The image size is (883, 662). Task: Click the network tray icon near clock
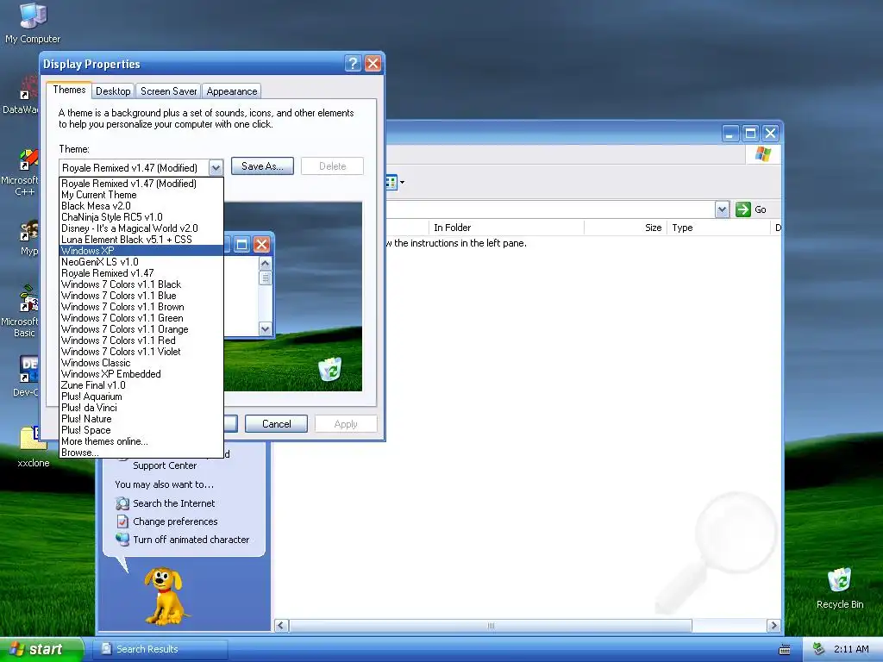(819, 649)
